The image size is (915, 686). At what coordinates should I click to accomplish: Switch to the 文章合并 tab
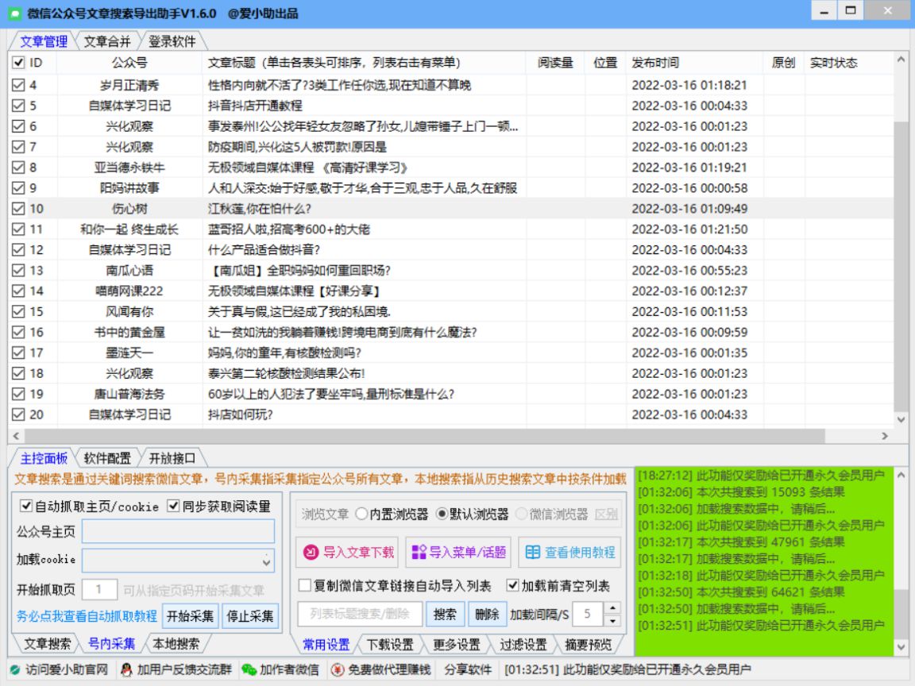[x=107, y=40]
